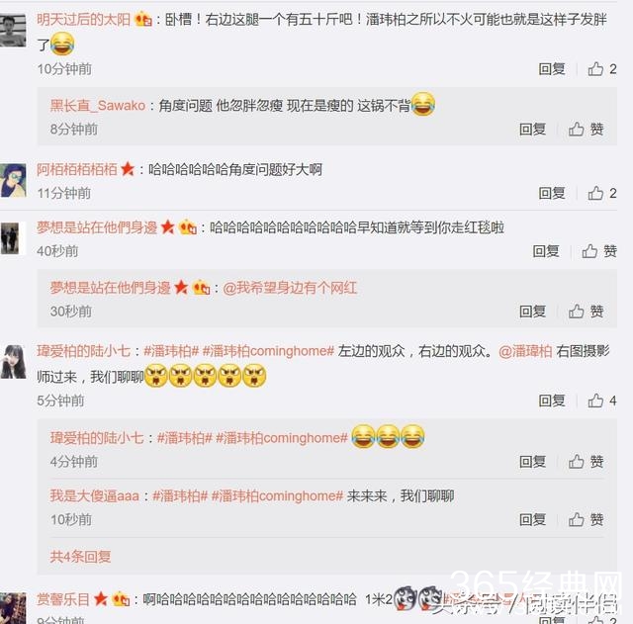Reply to 阿栢栢栢栢栢's comment from 11分钟前
633x624 pixels.
pos(552,194)
